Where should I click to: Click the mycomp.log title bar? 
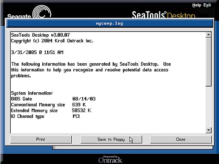(110, 23)
